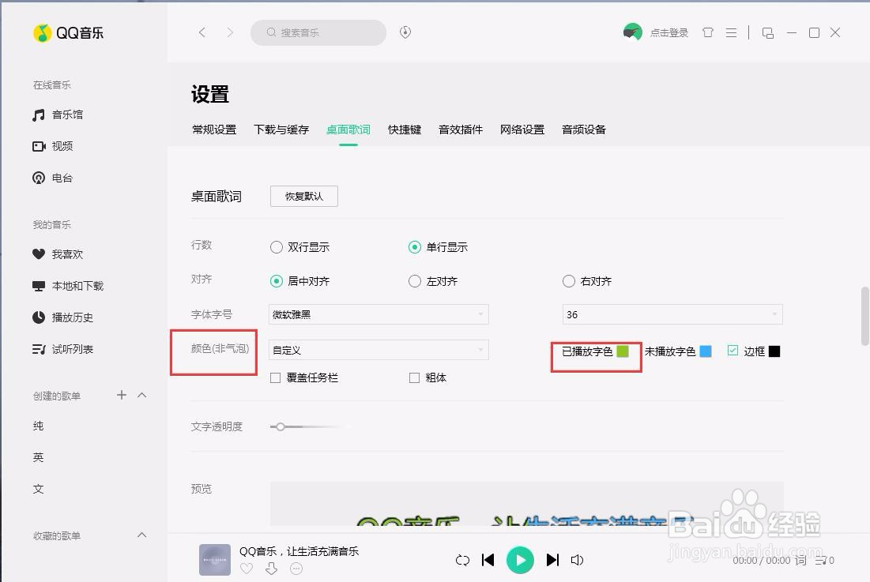Select the 双行显示 radio option
This screenshot has width=870, height=582.
277,247
